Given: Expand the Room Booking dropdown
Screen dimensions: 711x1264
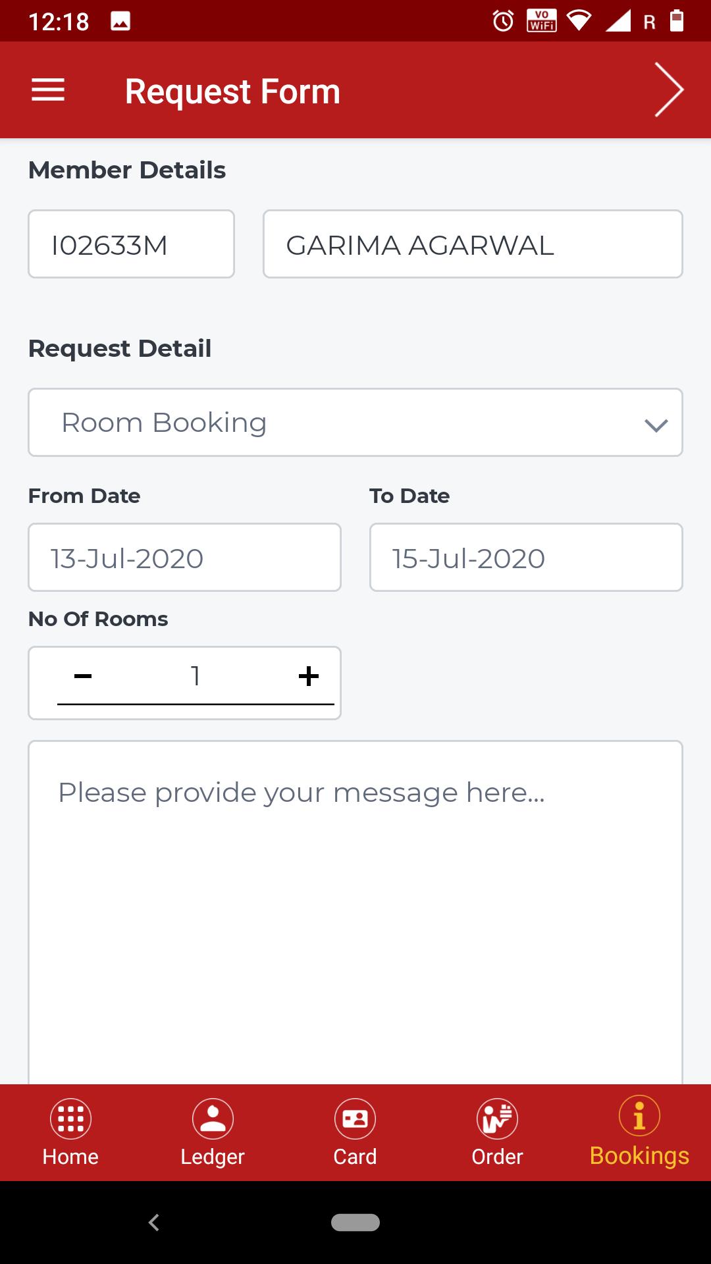Looking at the screenshot, I should click(355, 422).
